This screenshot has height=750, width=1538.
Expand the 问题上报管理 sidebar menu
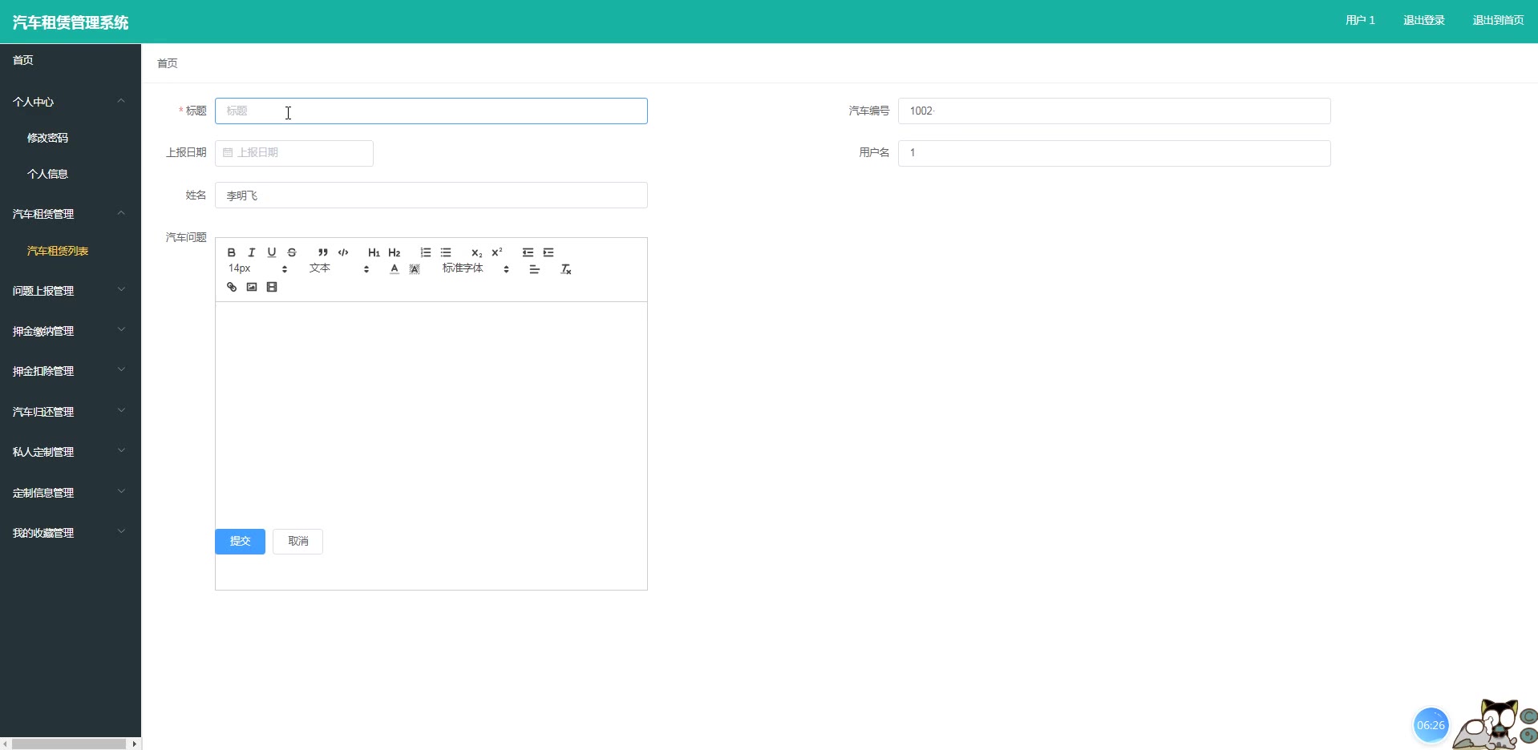click(71, 290)
